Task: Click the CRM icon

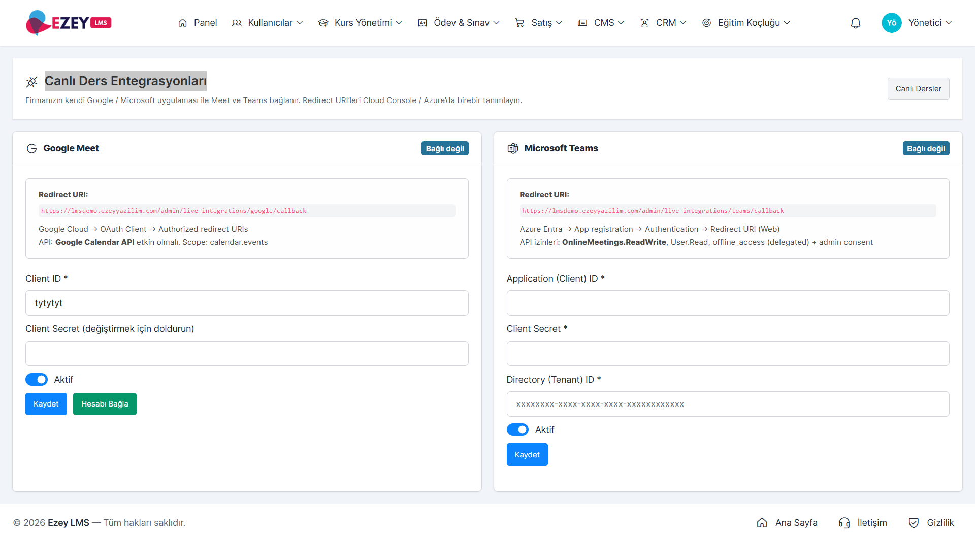Action: (x=644, y=23)
